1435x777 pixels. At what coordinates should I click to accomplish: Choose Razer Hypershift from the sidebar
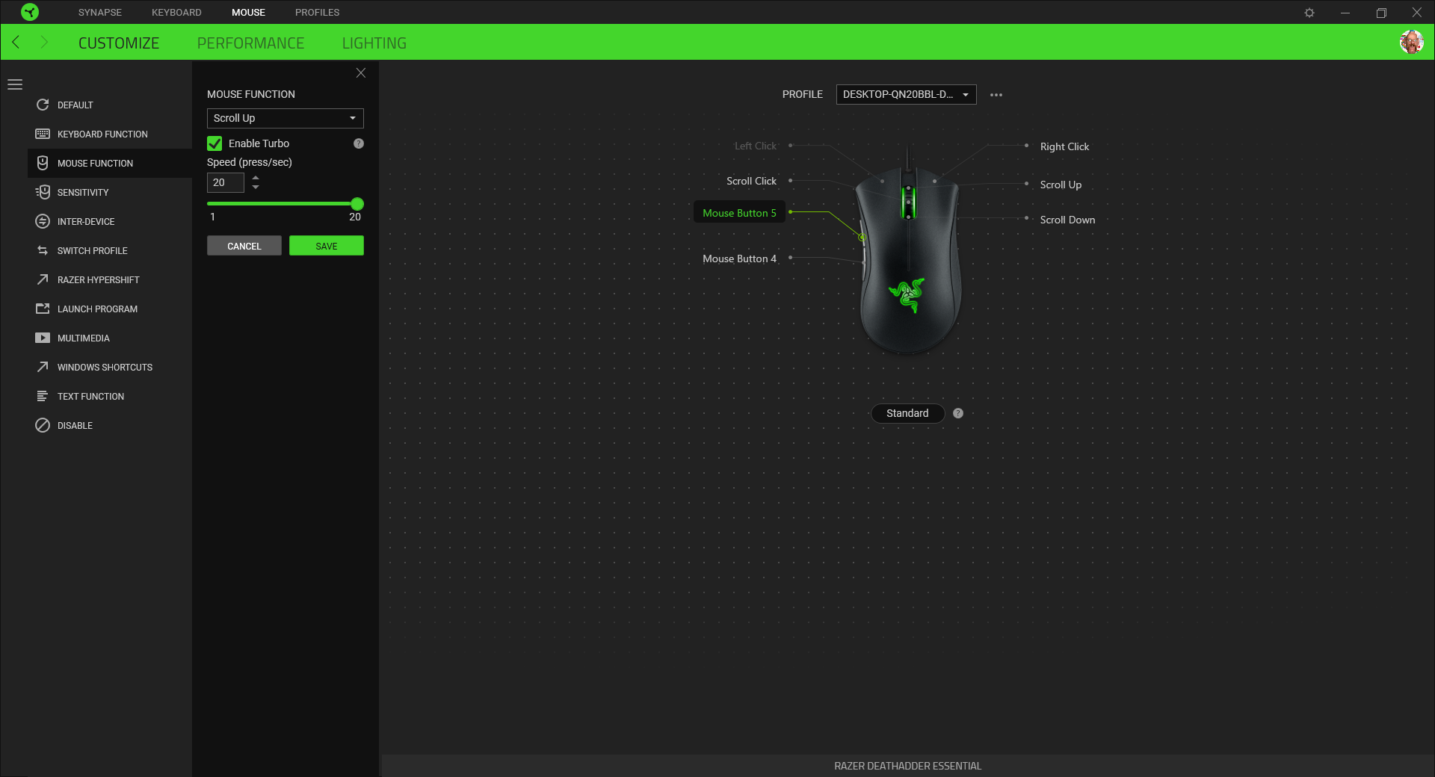110,279
